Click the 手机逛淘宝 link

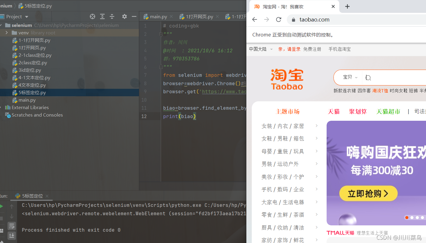[339, 49]
